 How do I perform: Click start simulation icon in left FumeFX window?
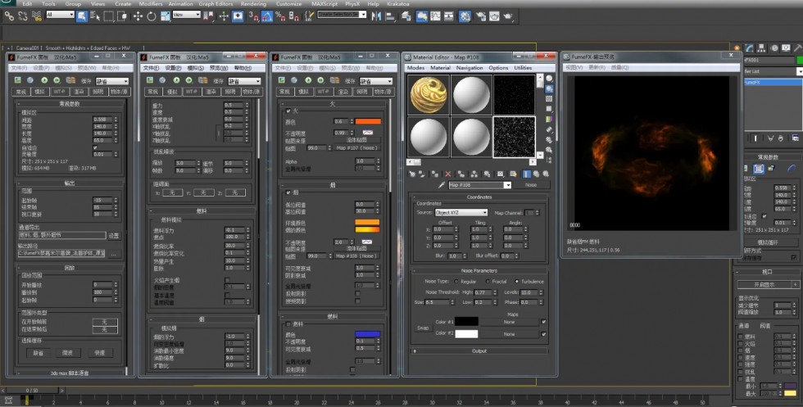click(44, 80)
